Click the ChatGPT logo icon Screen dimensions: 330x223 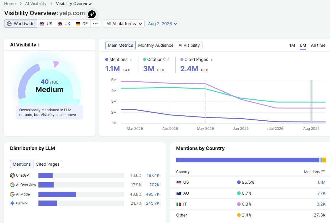point(12,175)
